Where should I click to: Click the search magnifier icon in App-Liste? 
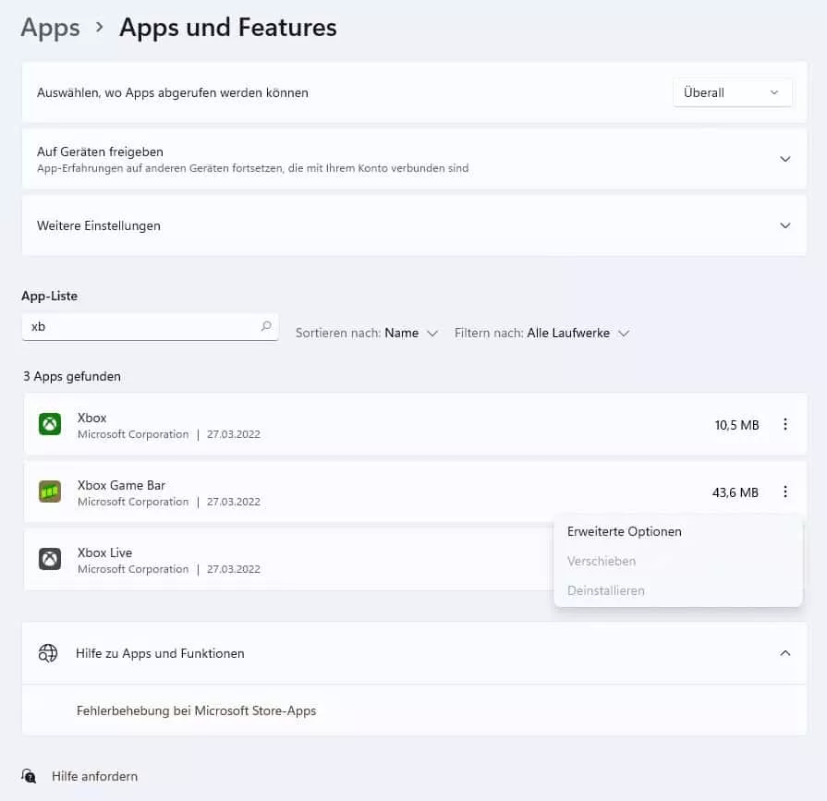click(x=266, y=326)
